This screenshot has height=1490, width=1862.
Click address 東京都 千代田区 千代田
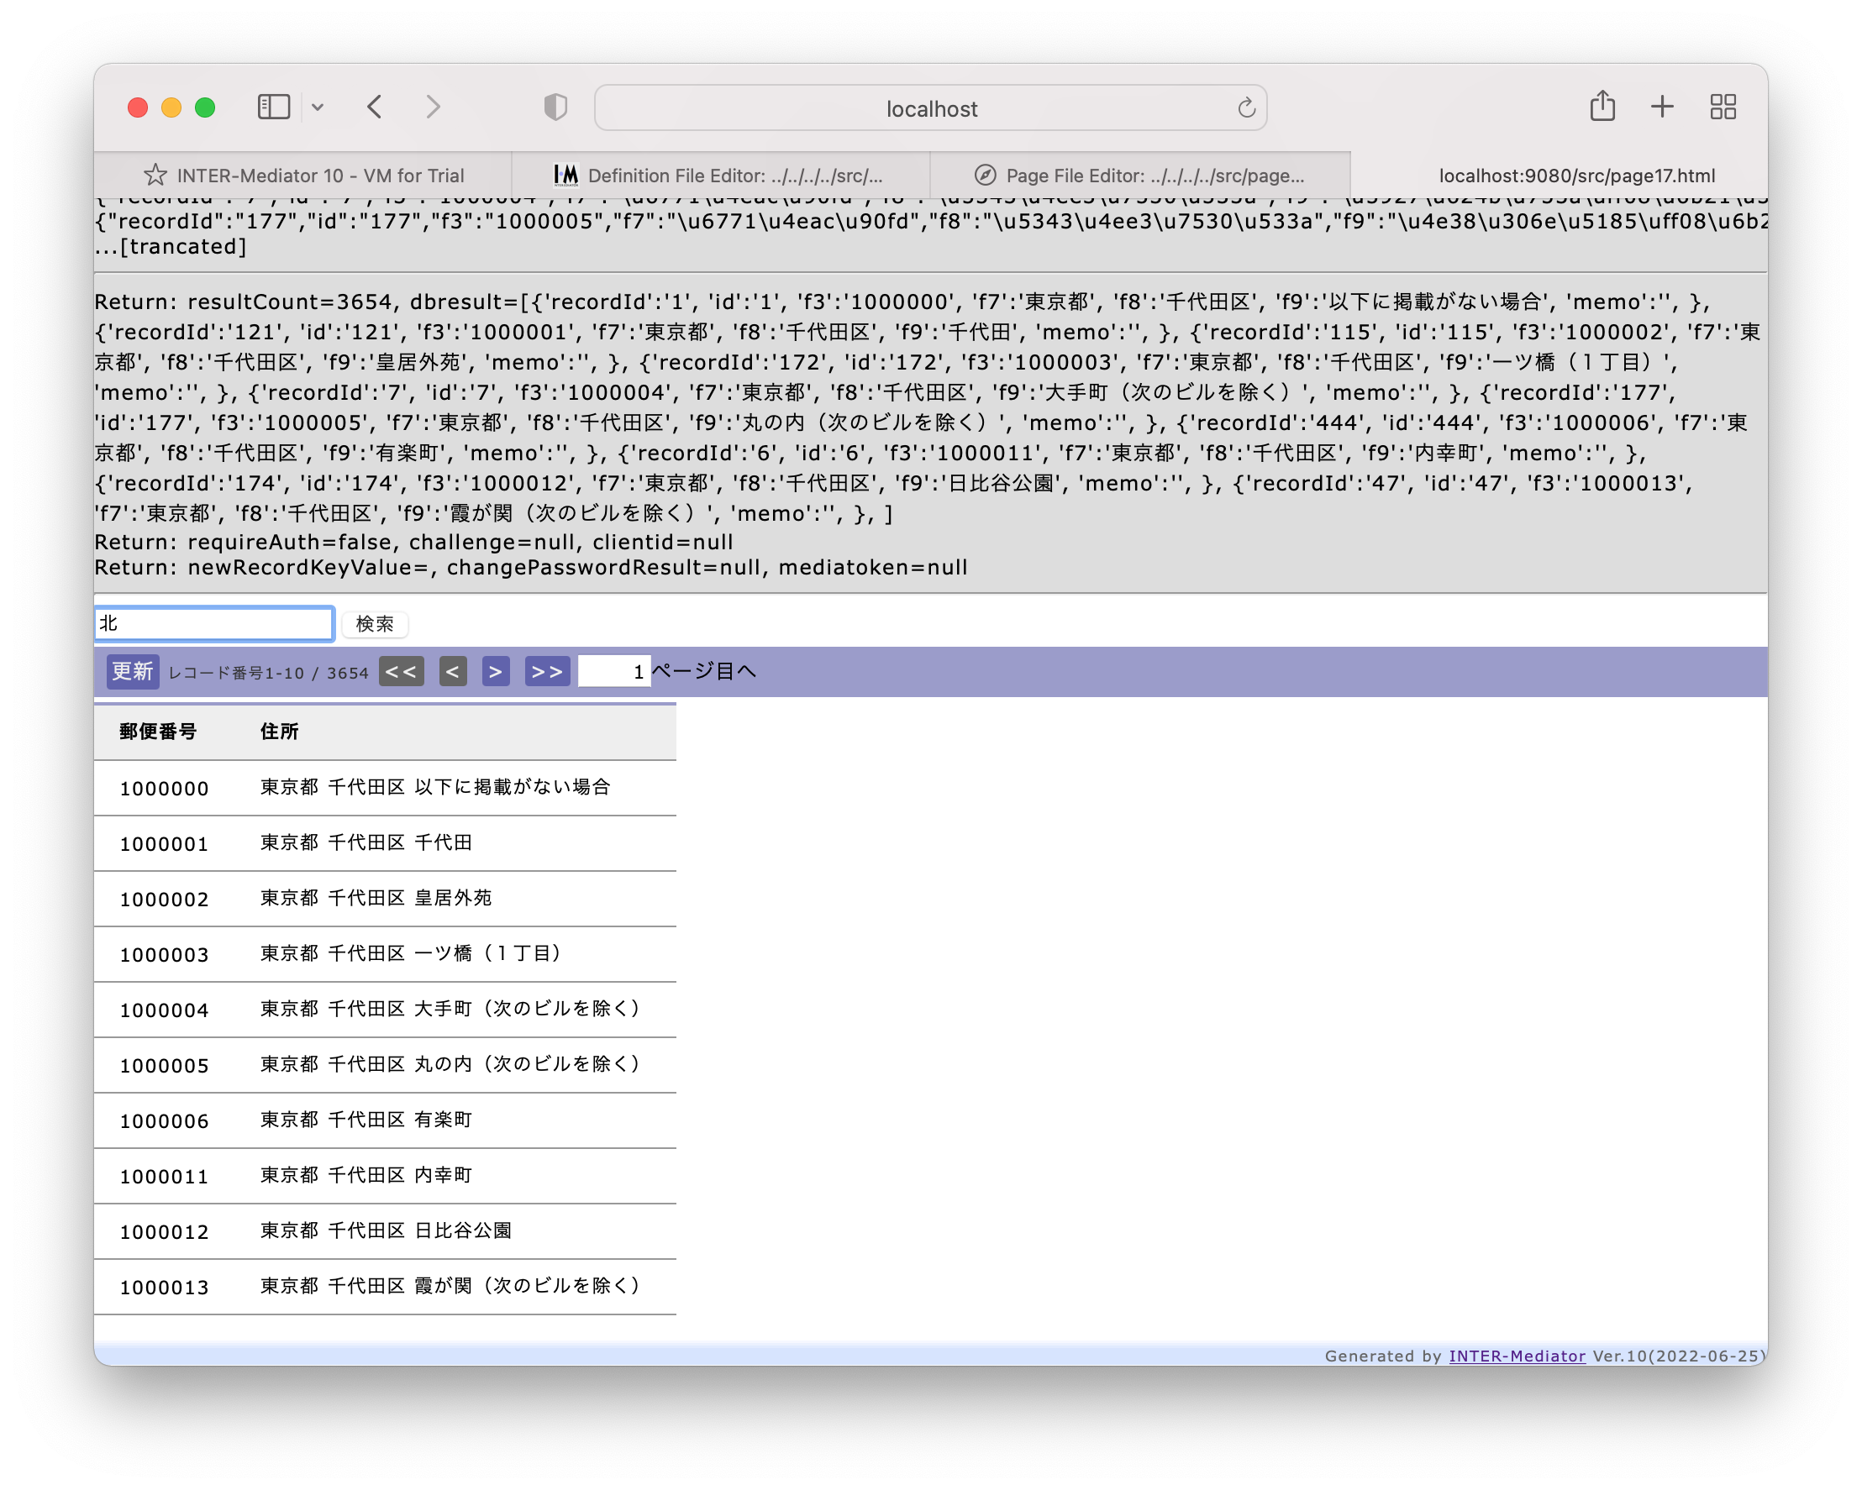(x=366, y=842)
